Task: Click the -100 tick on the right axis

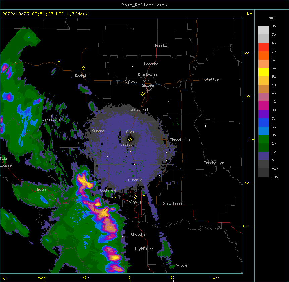Action: [245, 226]
